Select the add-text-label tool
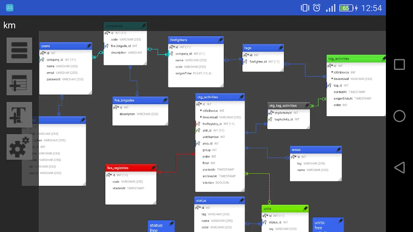The height and width of the screenshot is (232, 413). [19, 114]
